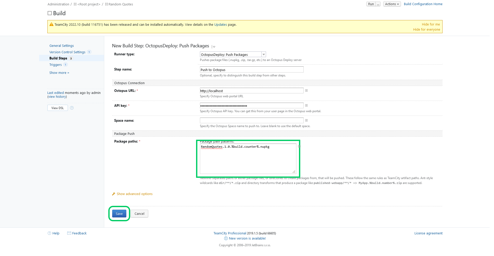Image resolution: width=494 pixels, height=256 pixels.
Task: Open parameter picker beside Space name field
Action: pyautogui.click(x=306, y=120)
